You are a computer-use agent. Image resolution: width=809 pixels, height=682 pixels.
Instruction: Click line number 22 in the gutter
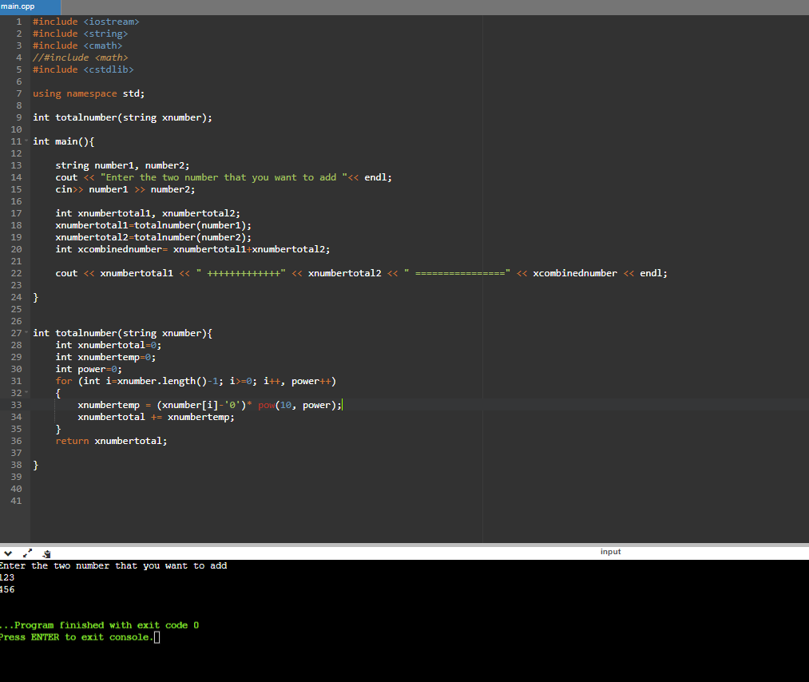pyautogui.click(x=16, y=273)
